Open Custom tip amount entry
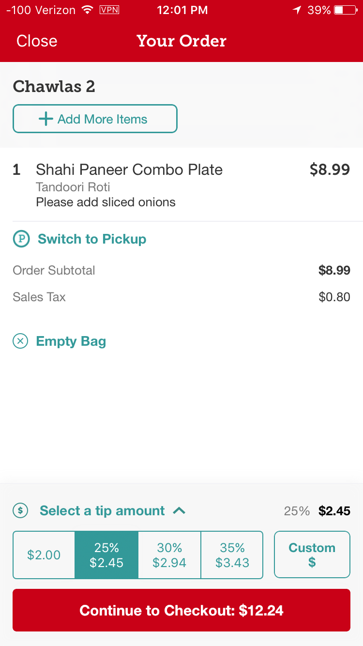This screenshot has height=646, width=363. tap(312, 555)
